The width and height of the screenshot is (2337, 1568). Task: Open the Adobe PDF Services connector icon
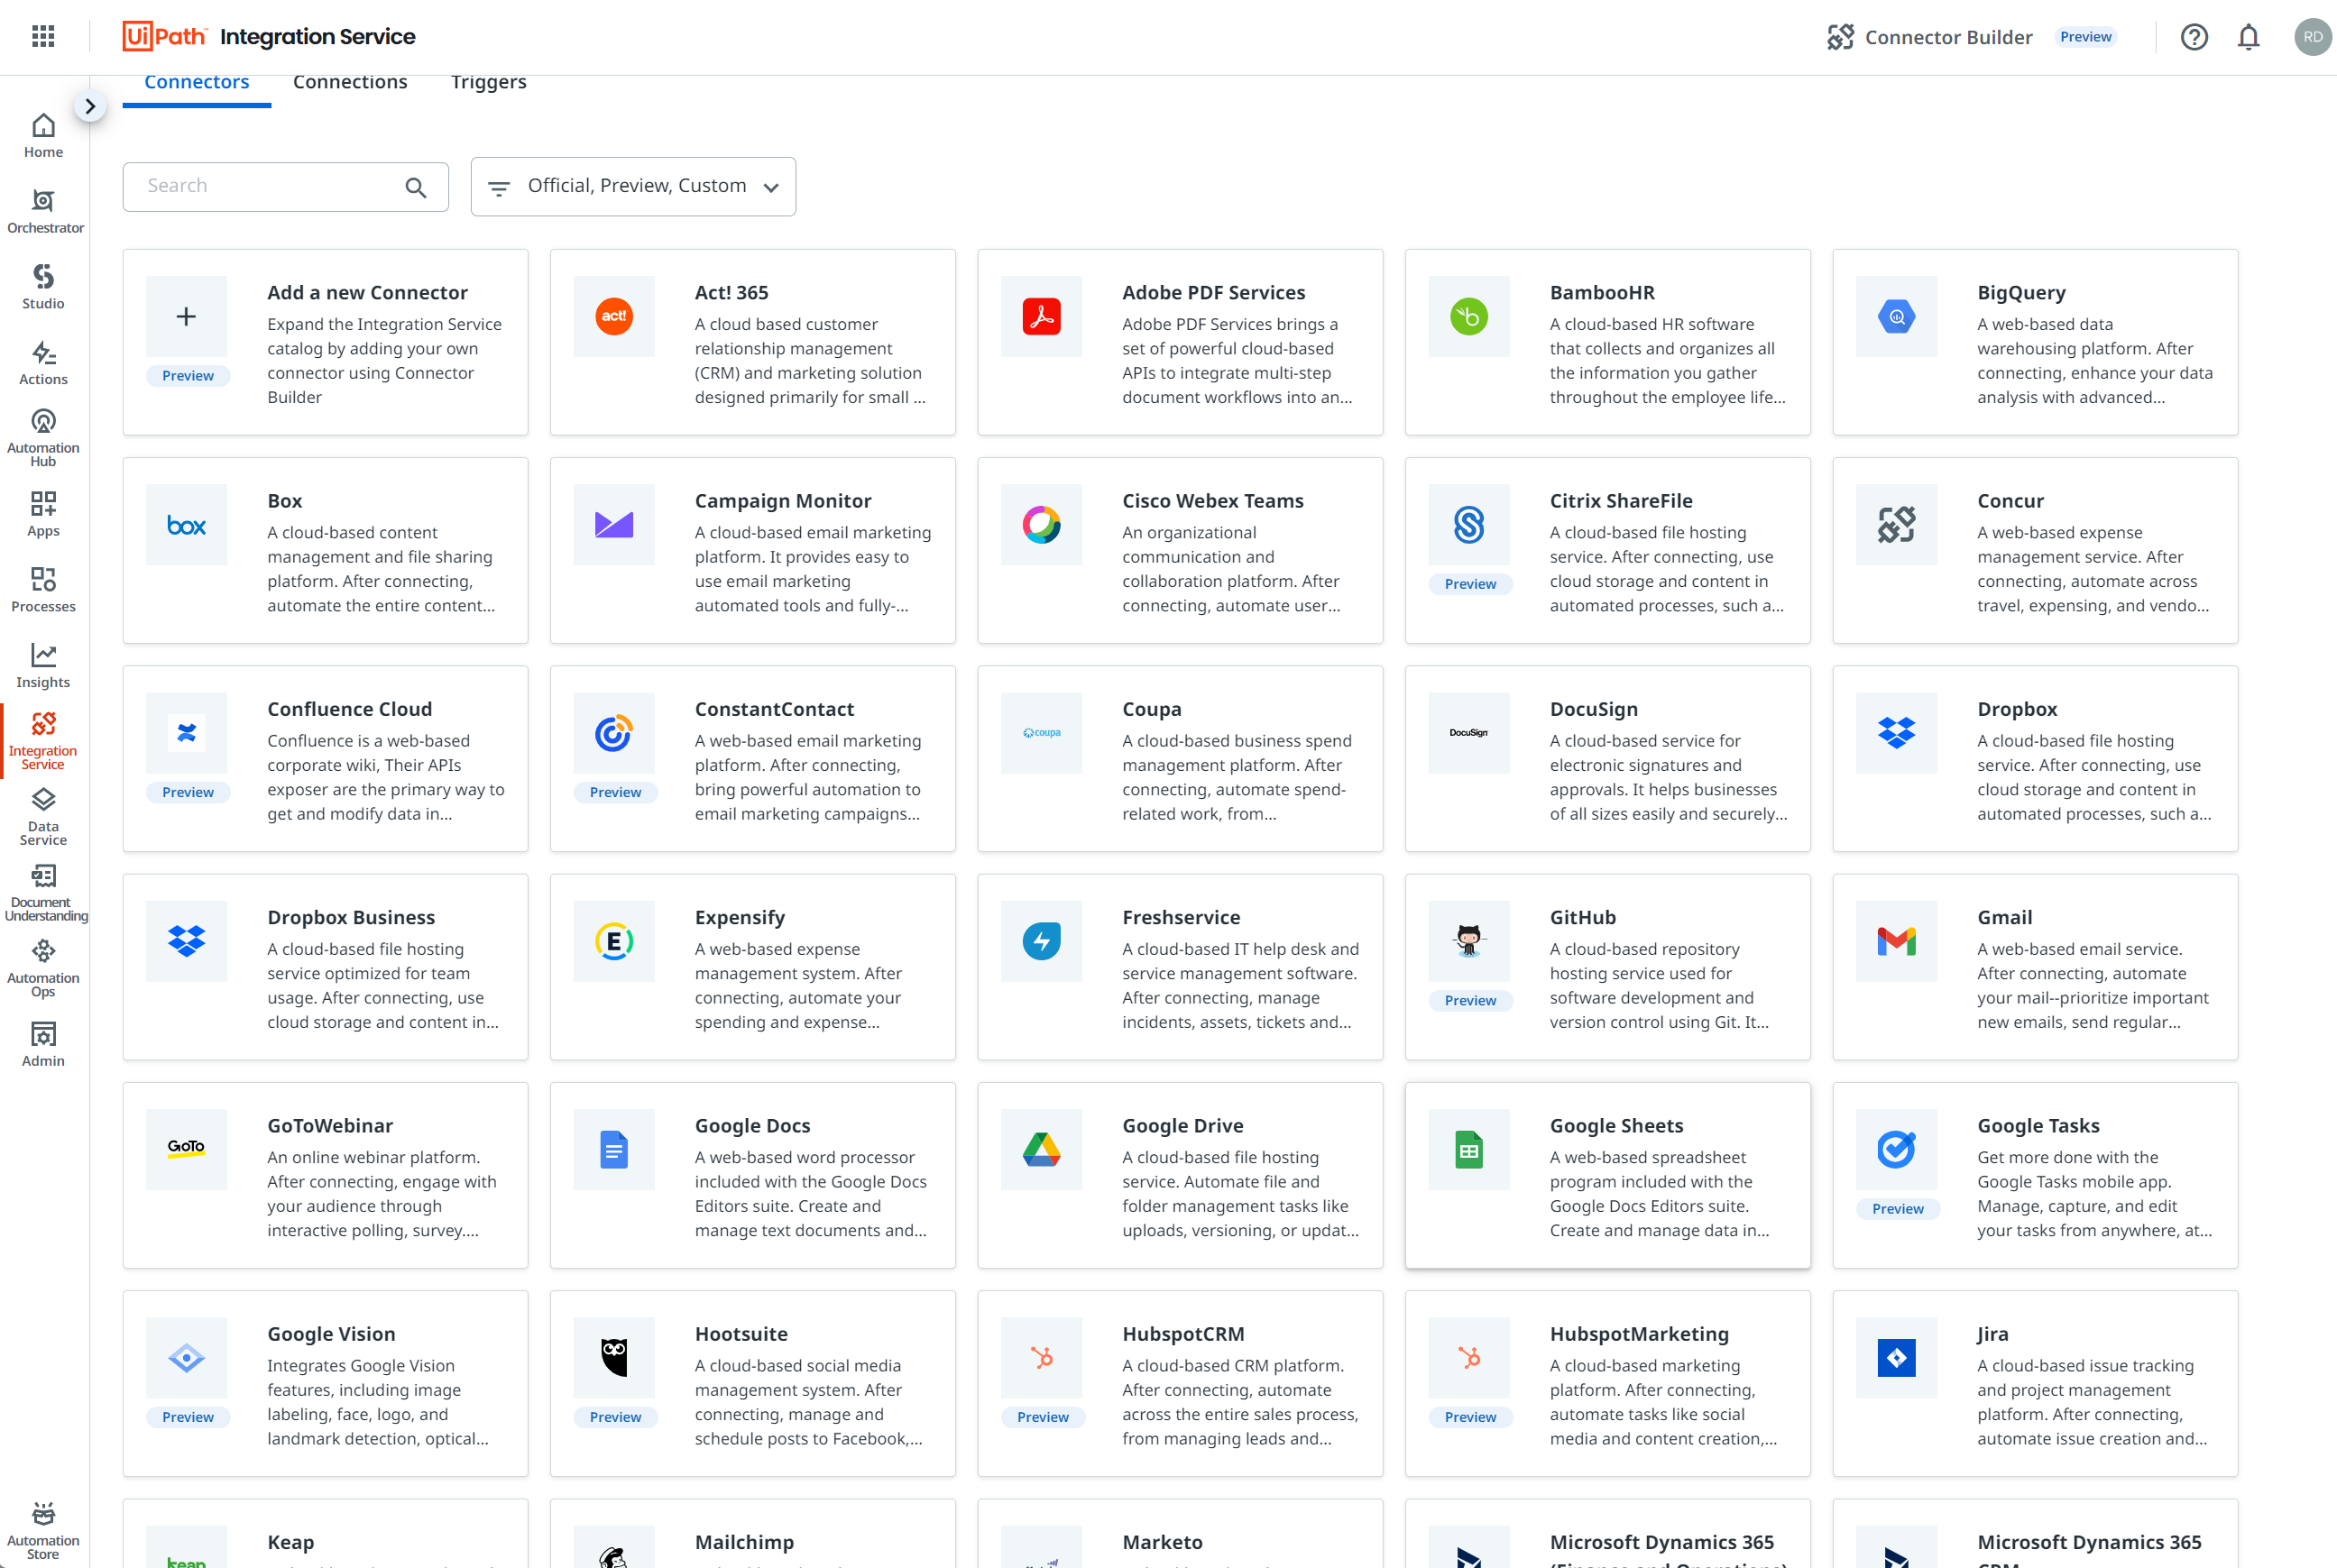point(1042,317)
